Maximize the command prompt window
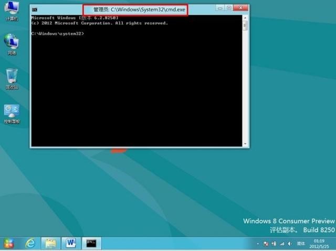The height and width of the screenshot is (251, 336). [x=229, y=8]
